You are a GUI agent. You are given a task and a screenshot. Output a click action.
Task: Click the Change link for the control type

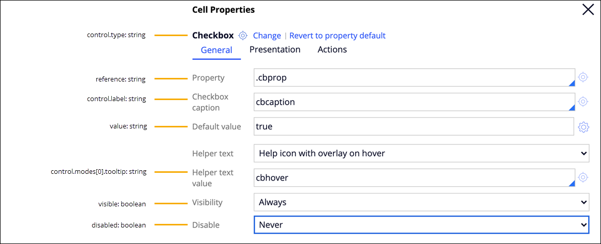[267, 36]
